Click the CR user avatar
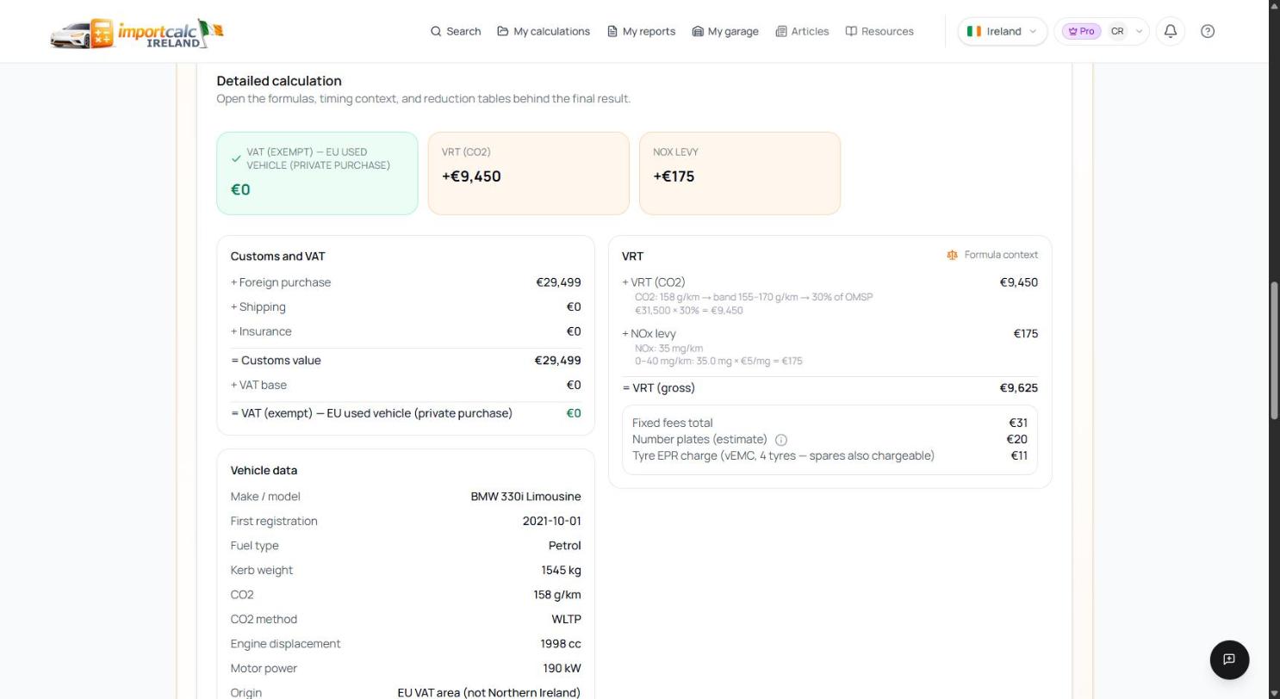This screenshot has height=699, width=1280. (x=1117, y=31)
